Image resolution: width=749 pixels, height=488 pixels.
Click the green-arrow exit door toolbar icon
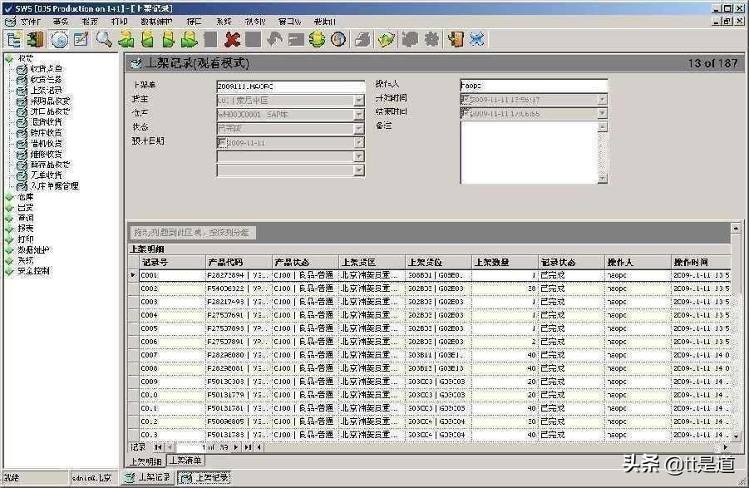point(37,40)
